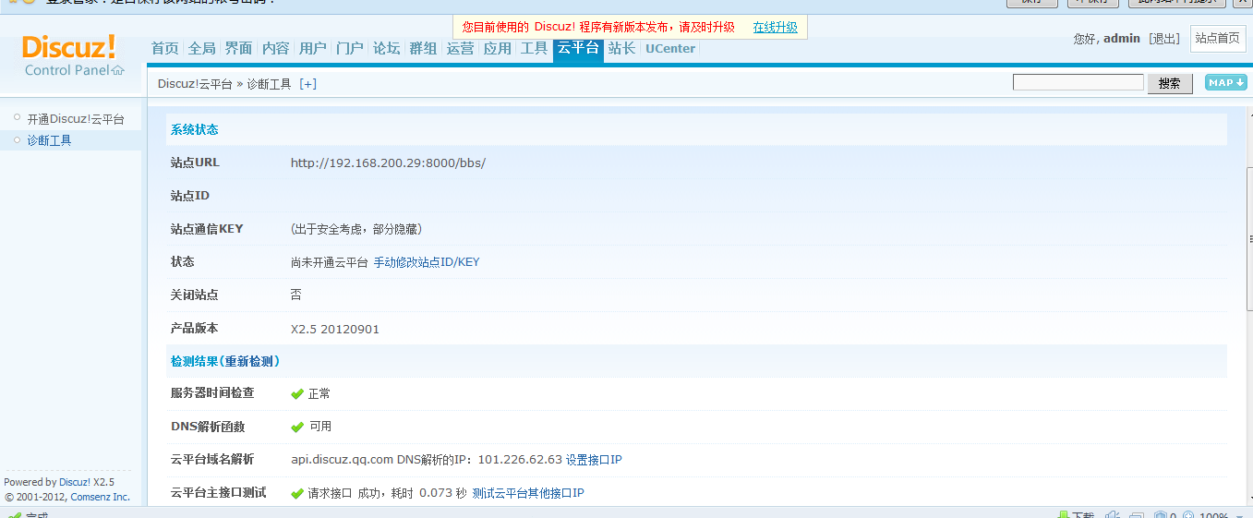
Task: Click the 产品版本 label
Action: (x=195, y=329)
